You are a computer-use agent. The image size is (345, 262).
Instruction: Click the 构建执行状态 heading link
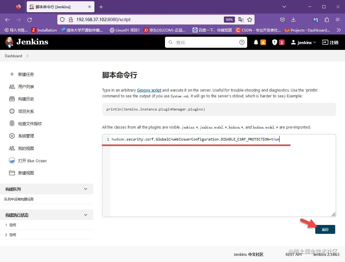coord(17,215)
